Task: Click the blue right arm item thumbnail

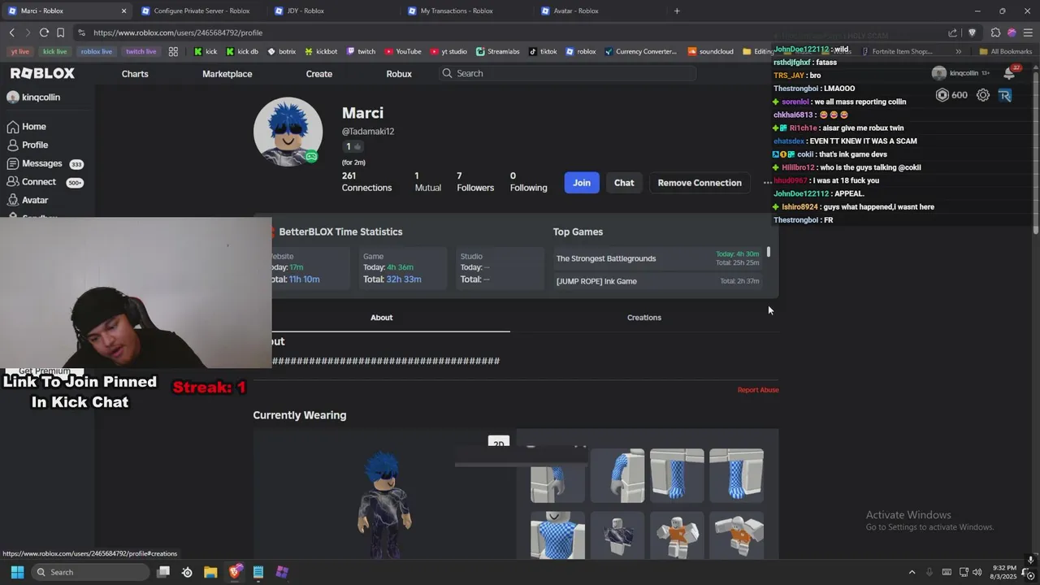Action: coord(617,476)
